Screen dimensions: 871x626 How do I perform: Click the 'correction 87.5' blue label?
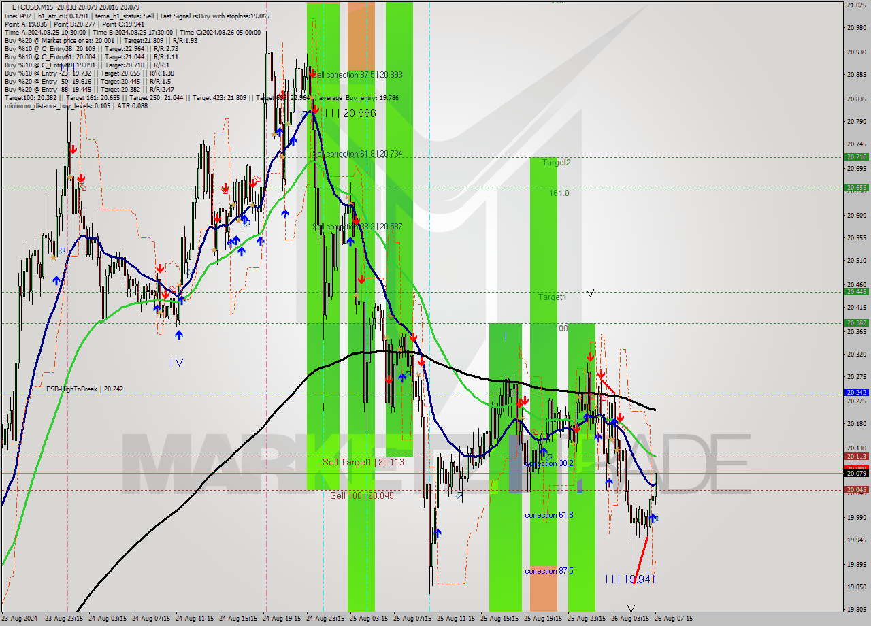pyautogui.click(x=548, y=571)
